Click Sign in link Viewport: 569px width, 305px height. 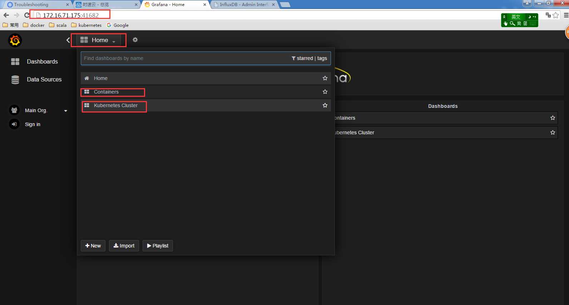(x=33, y=124)
